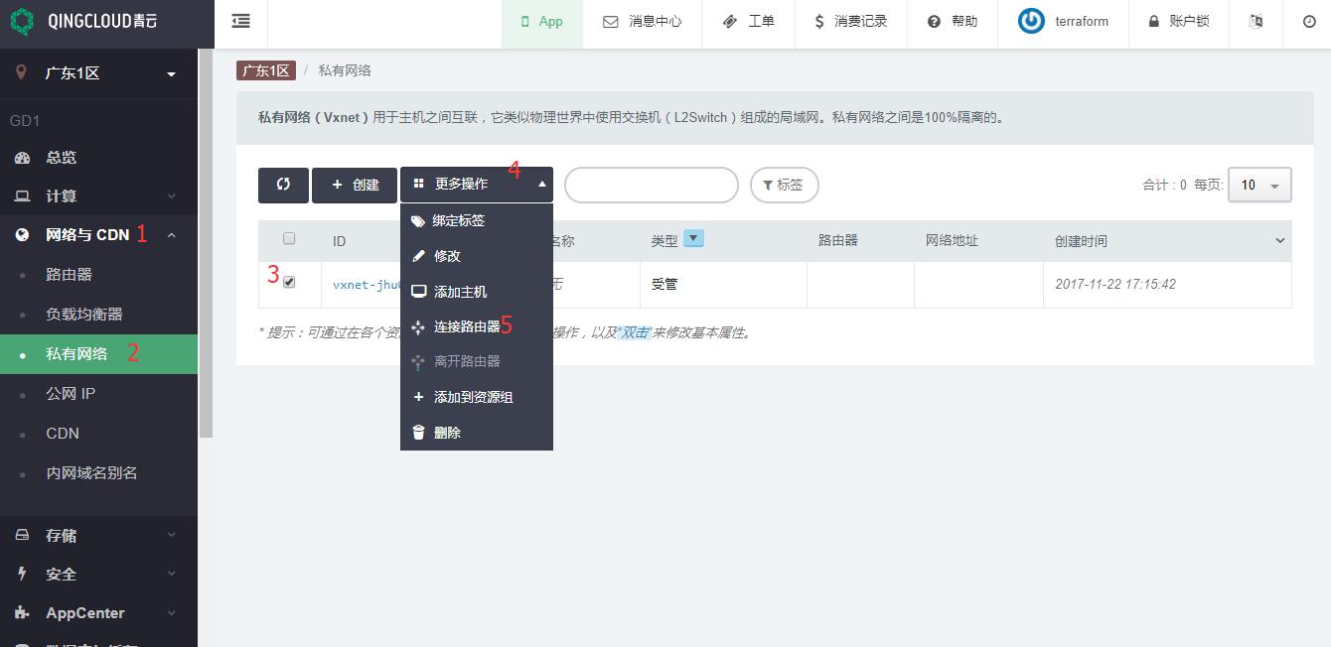1331x647 pixels.
Task: Click the 创建 button
Action: click(355, 185)
